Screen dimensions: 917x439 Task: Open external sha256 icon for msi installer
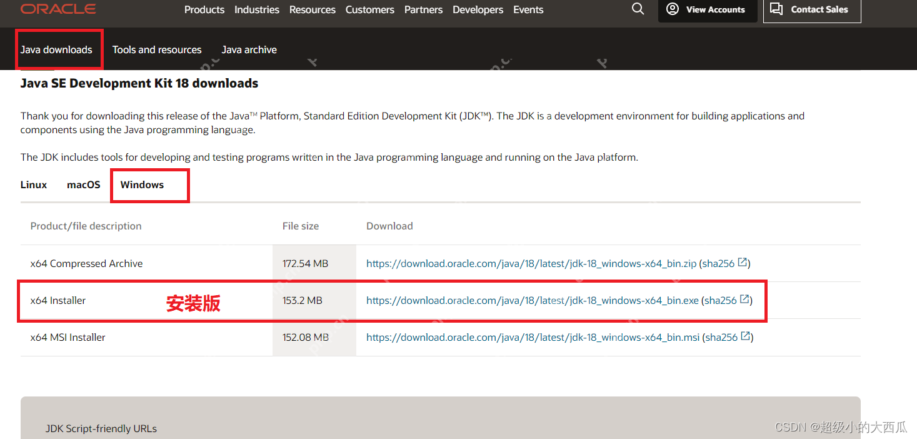coord(746,336)
